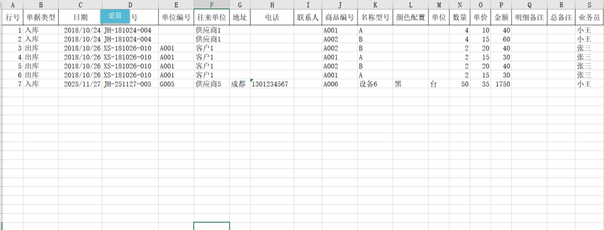
Task: Click the 单据类型 header cell
Action: 40,17
